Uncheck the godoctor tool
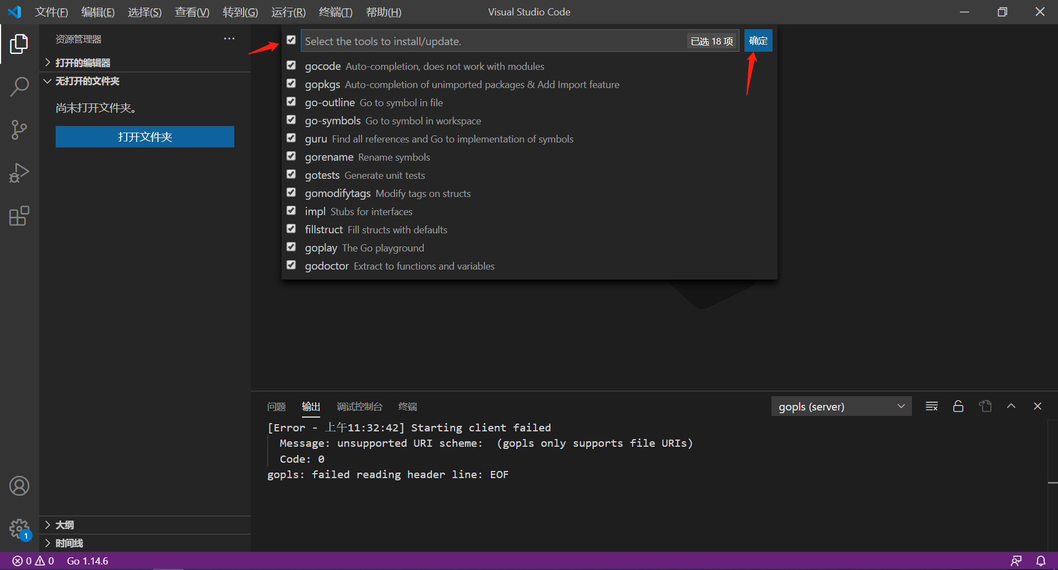The width and height of the screenshot is (1058, 570). click(x=291, y=265)
